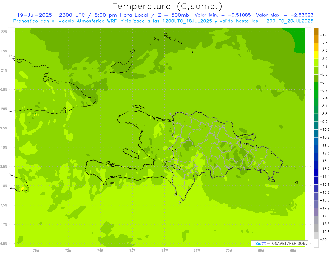The height and width of the screenshot is (254, 329).
Task: Click the "71W" longitude axis label
Action: [197, 250]
